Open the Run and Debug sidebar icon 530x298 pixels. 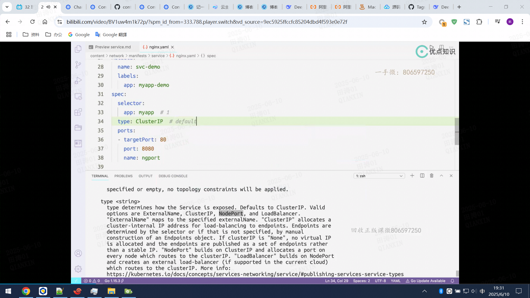[x=78, y=81]
